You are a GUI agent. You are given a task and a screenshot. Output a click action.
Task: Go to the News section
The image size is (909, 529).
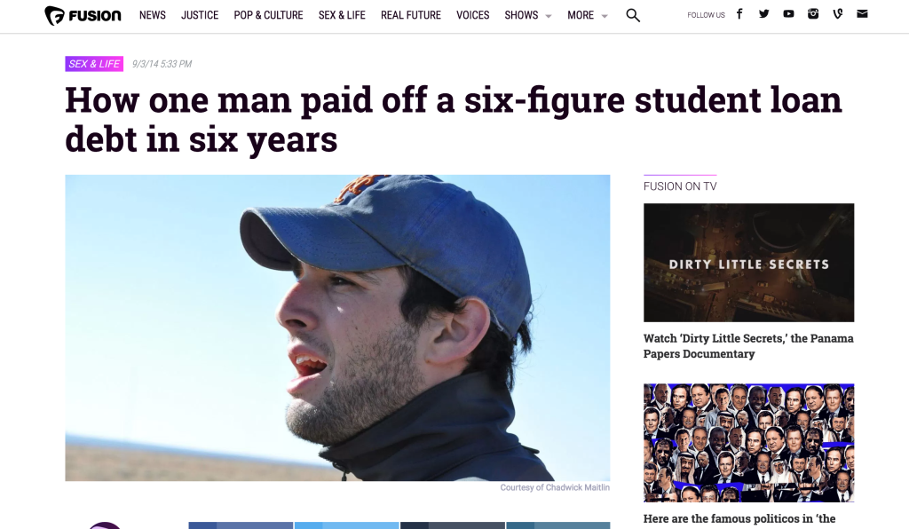[153, 15]
